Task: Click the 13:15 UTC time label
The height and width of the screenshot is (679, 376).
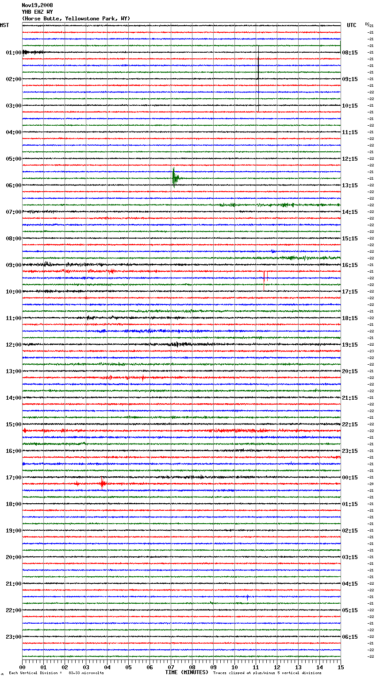Action: (x=350, y=185)
